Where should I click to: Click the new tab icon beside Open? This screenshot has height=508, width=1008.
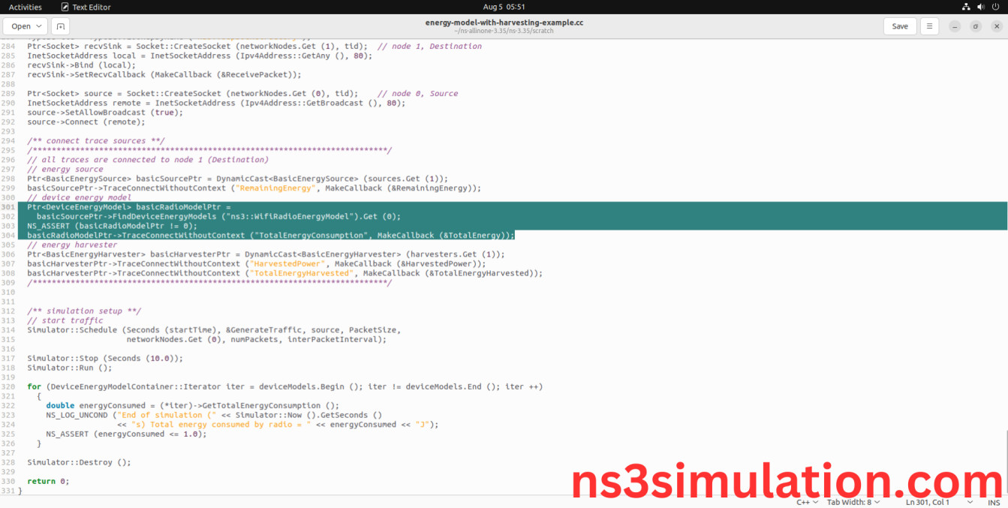[60, 26]
